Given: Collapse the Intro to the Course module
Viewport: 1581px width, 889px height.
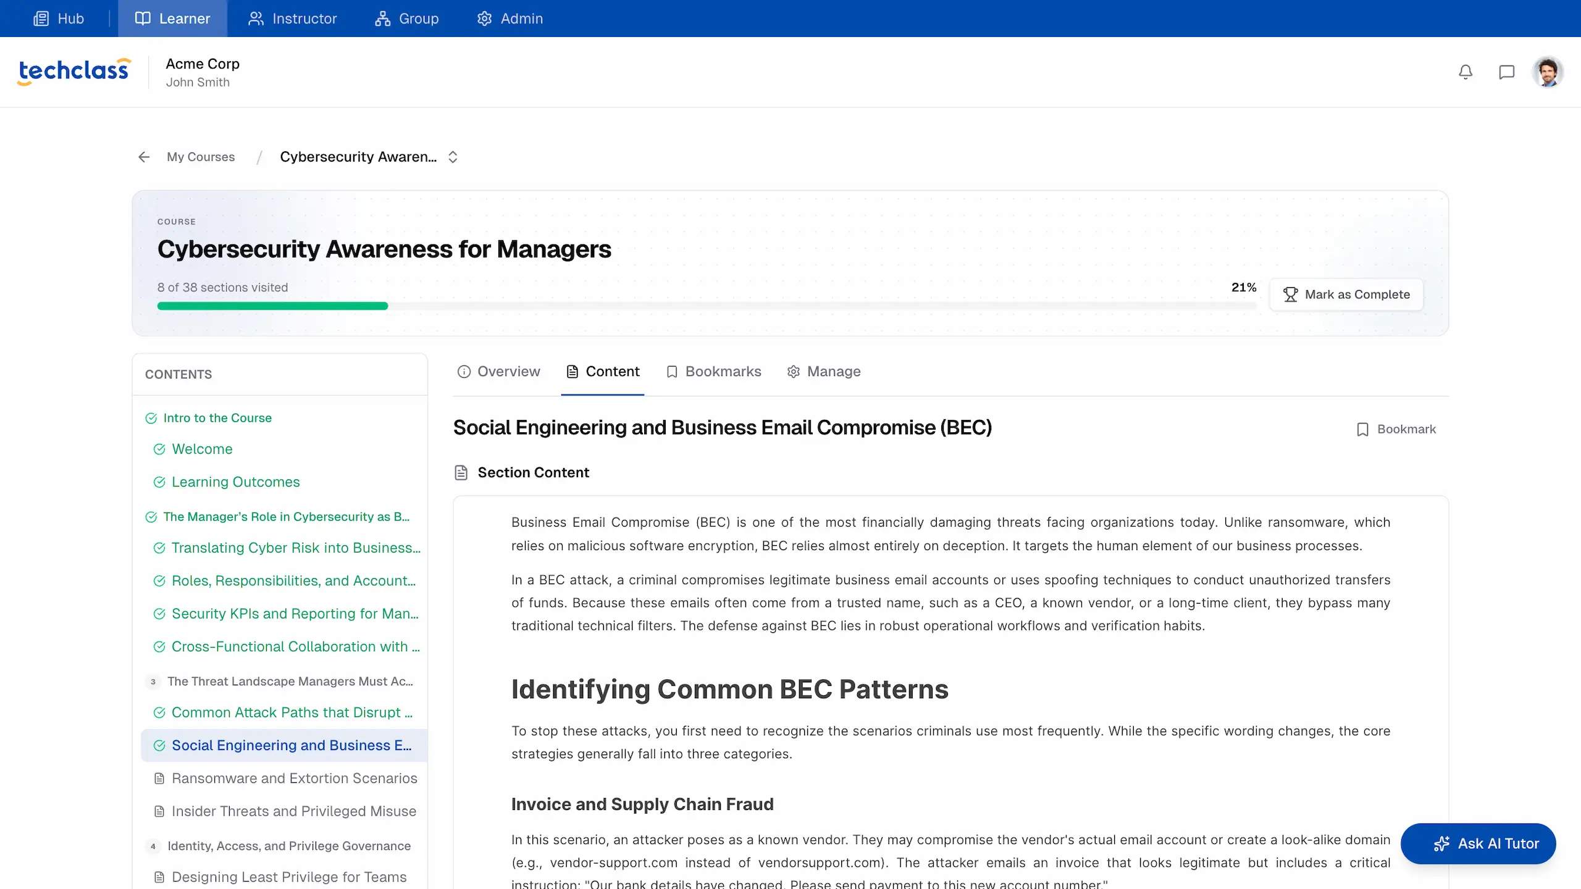Looking at the screenshot, I should click(x=217, y=418).
